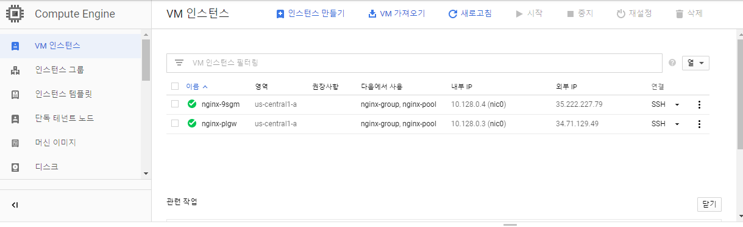Viewport: 743px width, 227px height.
Task: Check the select-all checkbox in table header
Action: click(x=175, y=86)
